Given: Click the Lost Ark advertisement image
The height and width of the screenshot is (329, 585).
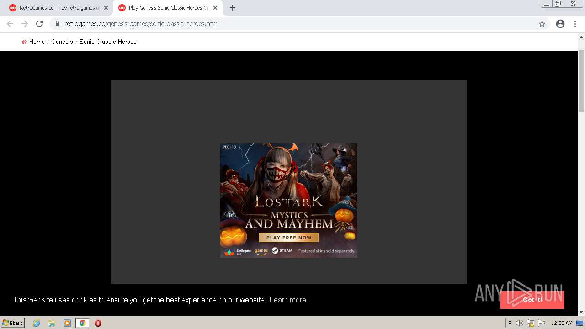Looking at the screenshot, I should [289, 201].
